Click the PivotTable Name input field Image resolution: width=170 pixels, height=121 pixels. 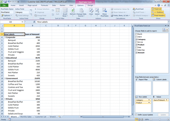(x=7, y=12)
